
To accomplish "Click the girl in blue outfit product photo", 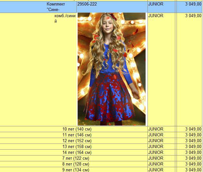I will (111, 69).
